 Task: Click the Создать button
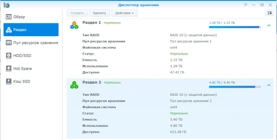[77, 13]
